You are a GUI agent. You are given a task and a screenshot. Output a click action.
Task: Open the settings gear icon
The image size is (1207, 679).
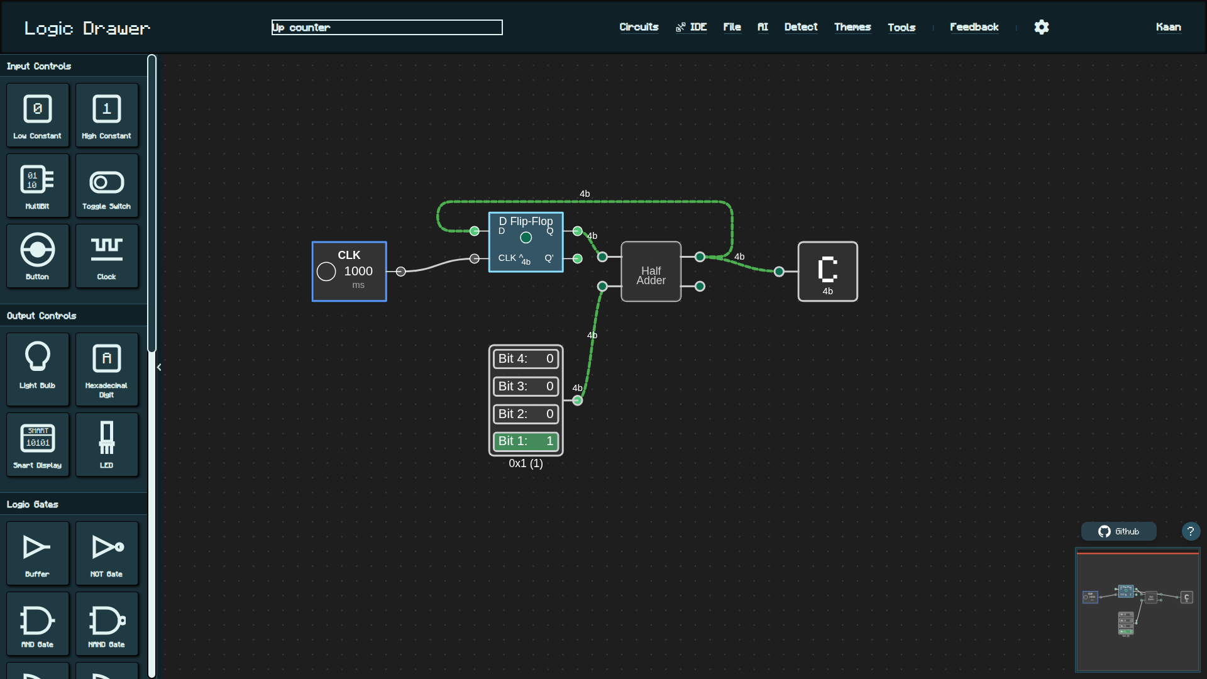[x=1042, y=27]
